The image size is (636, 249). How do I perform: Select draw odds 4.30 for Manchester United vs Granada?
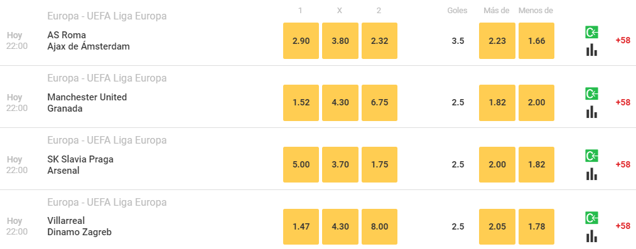coord(340,103)
